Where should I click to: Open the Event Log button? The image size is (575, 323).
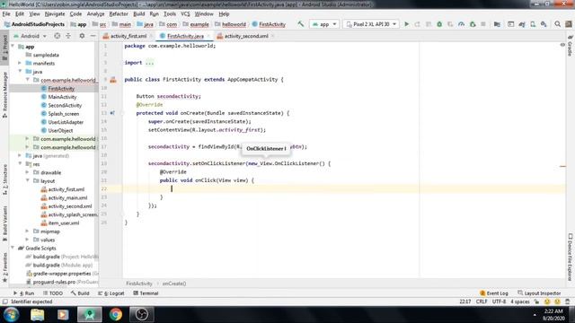pos(493,293)
